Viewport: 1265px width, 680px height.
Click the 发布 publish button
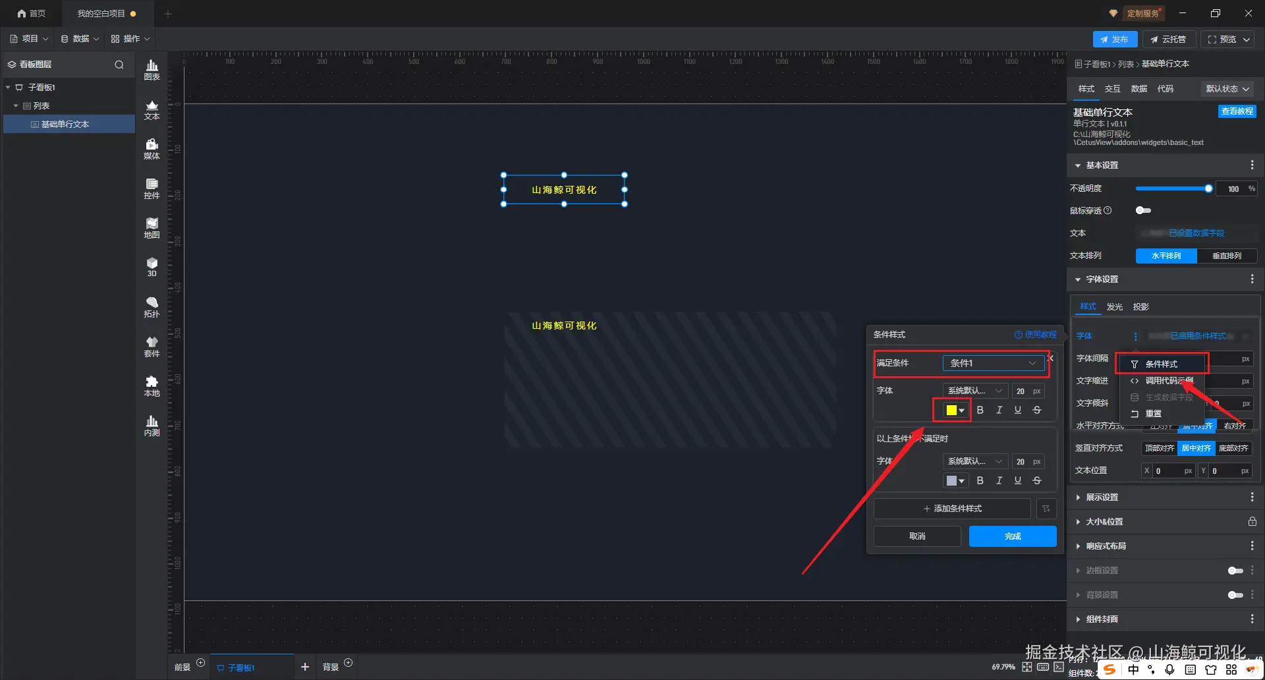point(1115,40)
